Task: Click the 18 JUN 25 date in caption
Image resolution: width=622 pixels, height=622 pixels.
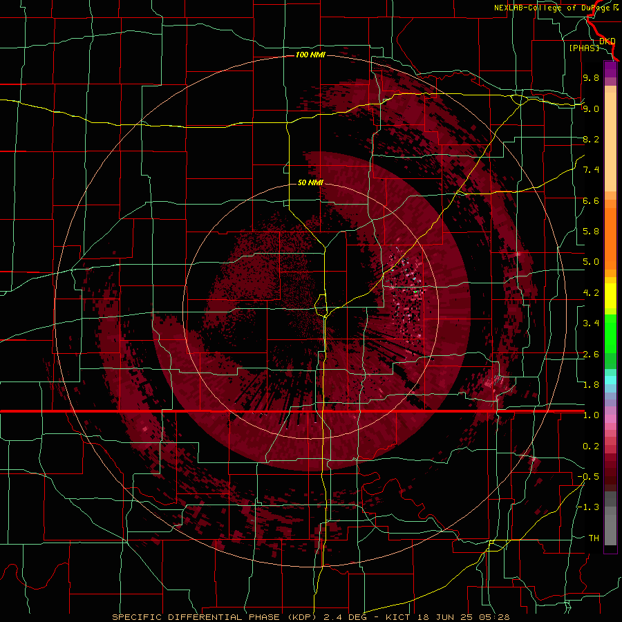Action: 446,617
